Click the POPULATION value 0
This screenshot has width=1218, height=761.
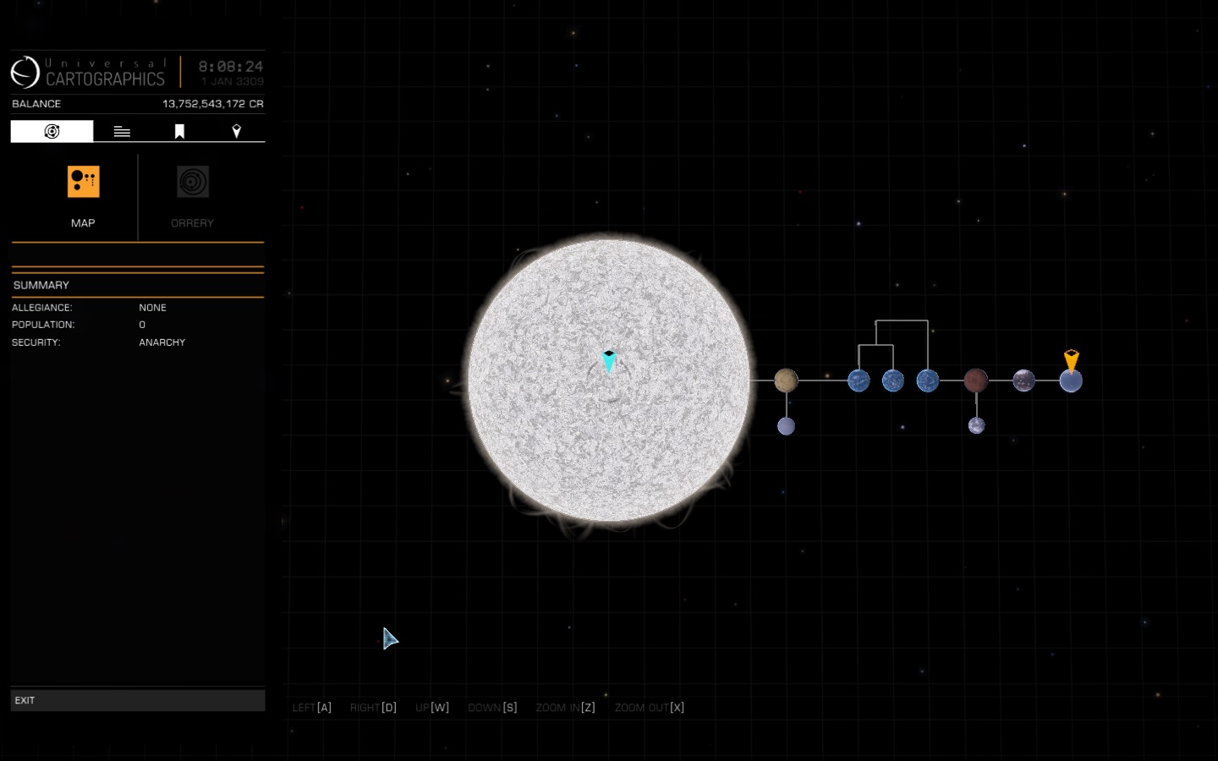click(x=142, y=325)
